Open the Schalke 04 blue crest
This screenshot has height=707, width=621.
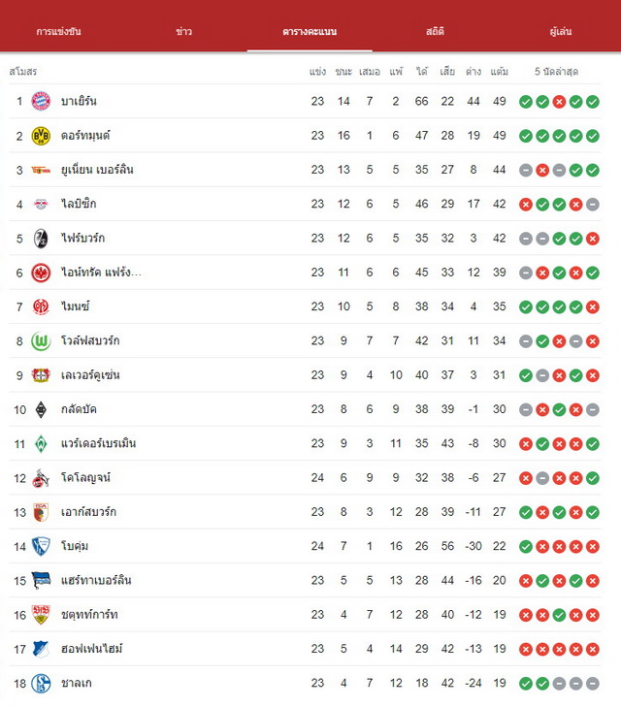[x=41, y=684]
